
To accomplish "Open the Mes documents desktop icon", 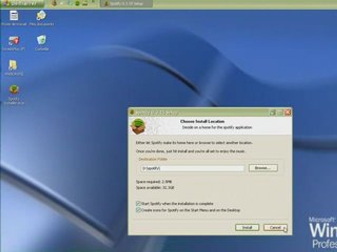I will click(x=41, y=18).
